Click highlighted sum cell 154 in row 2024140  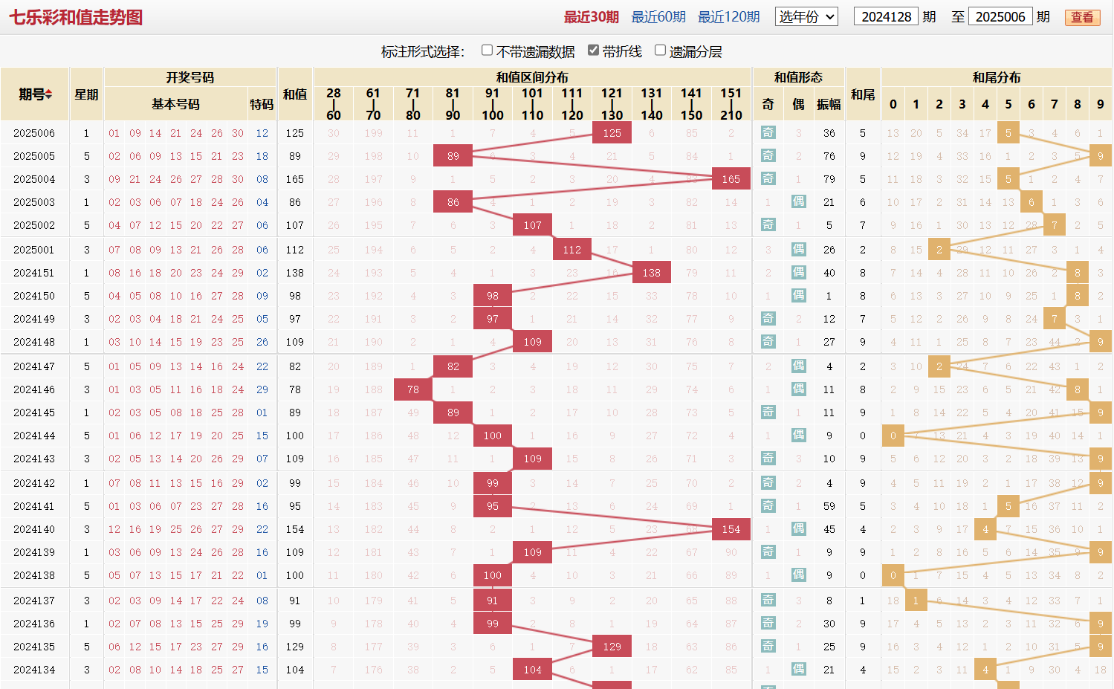click(731, 529)
